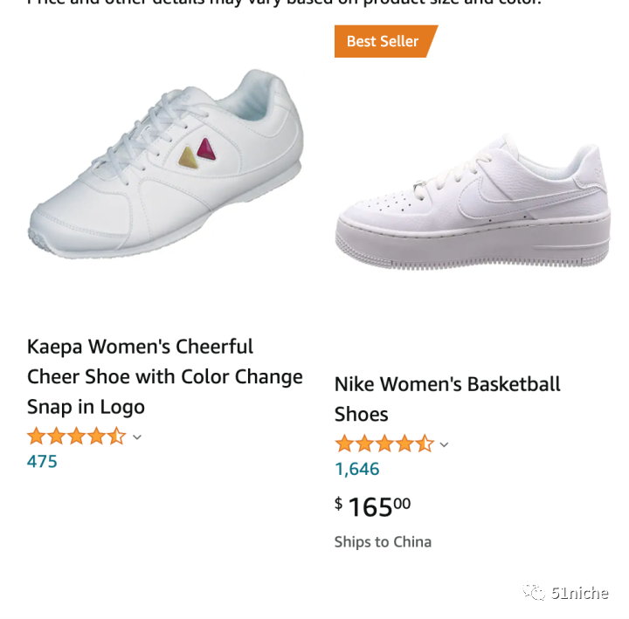
Task: Click the pink triangle logo on Kaepa shoe
Action: point(207,148)
